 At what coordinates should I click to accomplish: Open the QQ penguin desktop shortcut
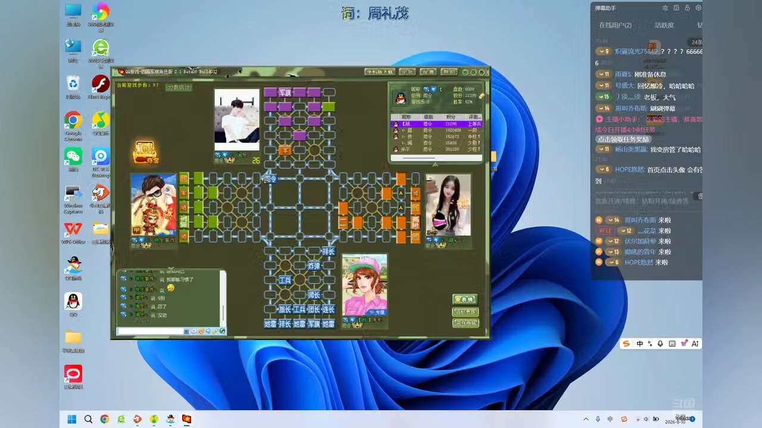click(x=73, y=304)
